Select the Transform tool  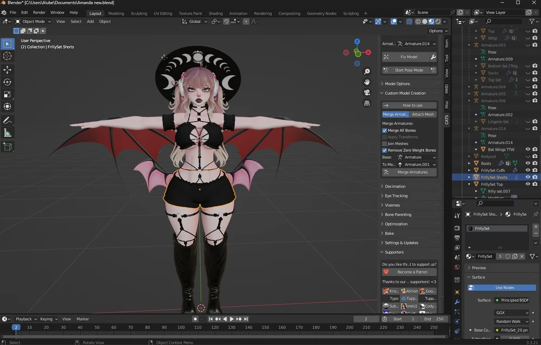[7, 107]
